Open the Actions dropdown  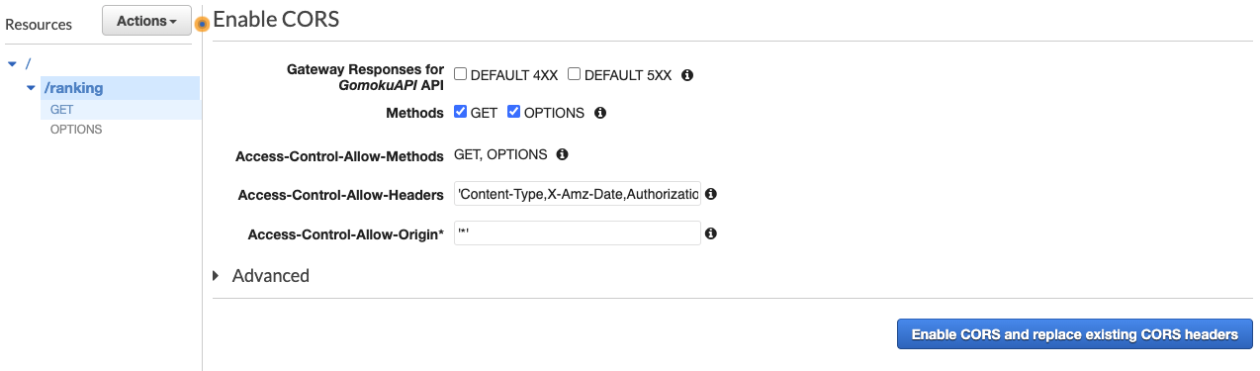(x=146, y=21)
